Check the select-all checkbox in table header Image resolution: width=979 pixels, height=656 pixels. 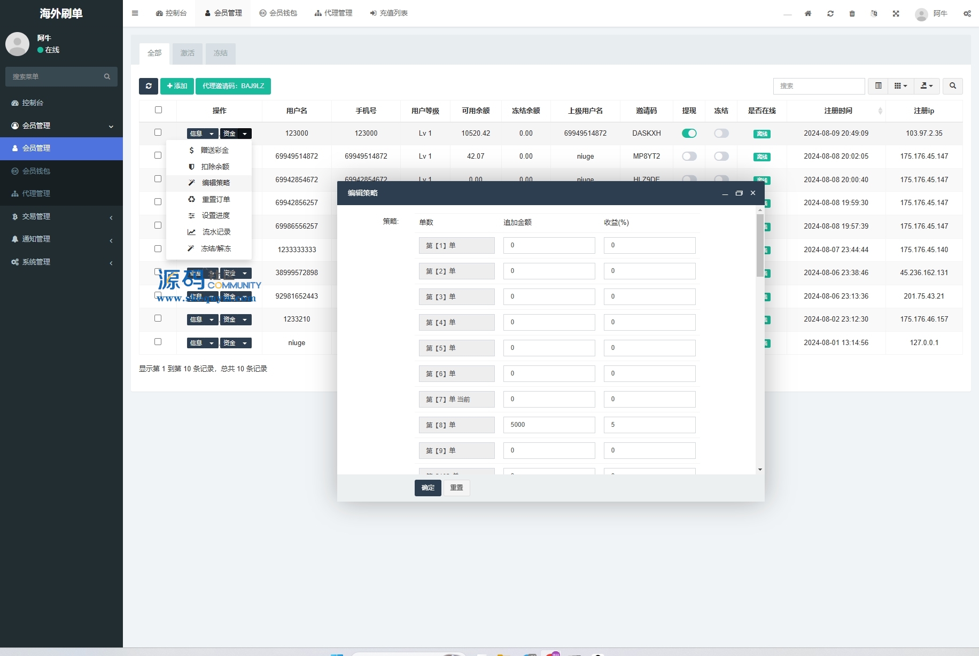coord(158,110)
